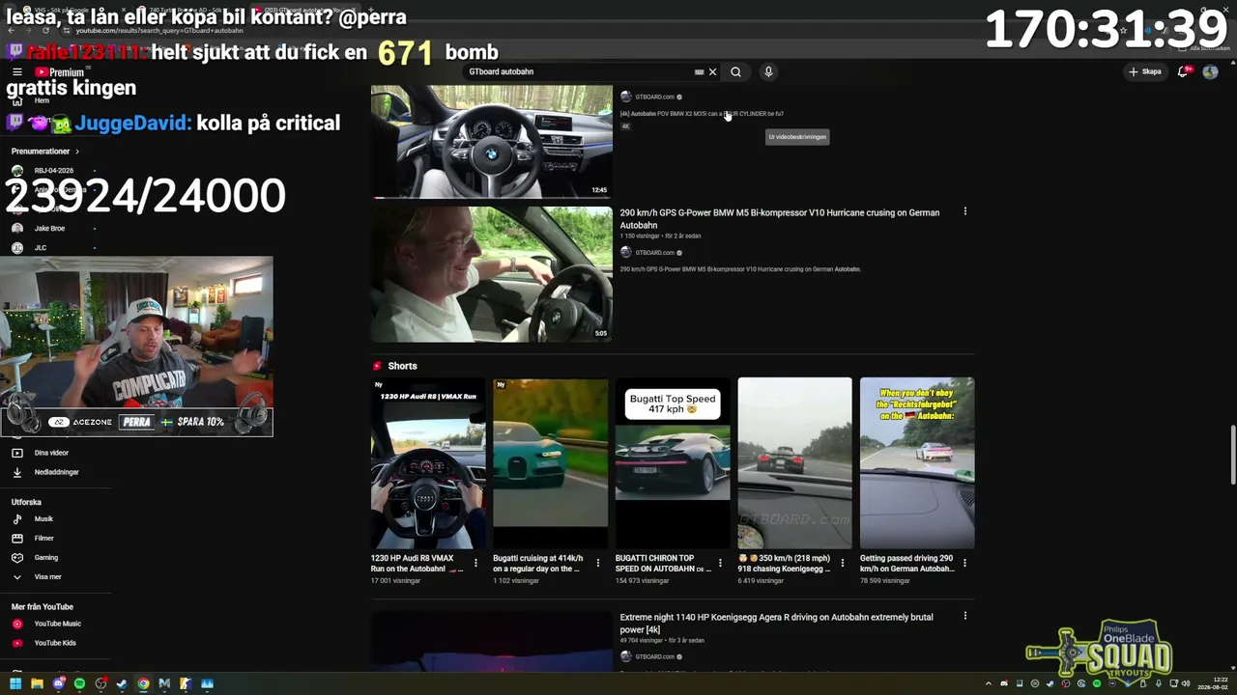Open options for the Bugatti cruising short
Image resolution: width=1237 pixels, height=695 pixels.
[597, 563]
